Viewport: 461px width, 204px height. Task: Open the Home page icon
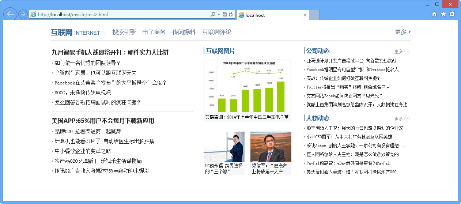coord(434,14)
